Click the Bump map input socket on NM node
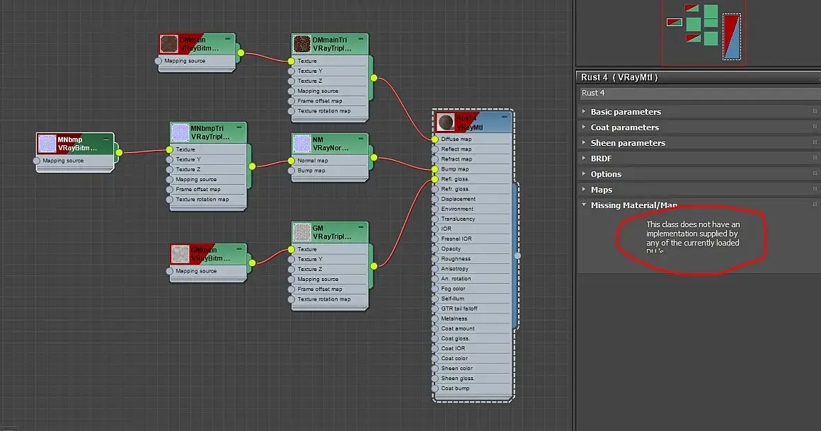Viewport: 821px width, 431px height. tap(291, 171)
